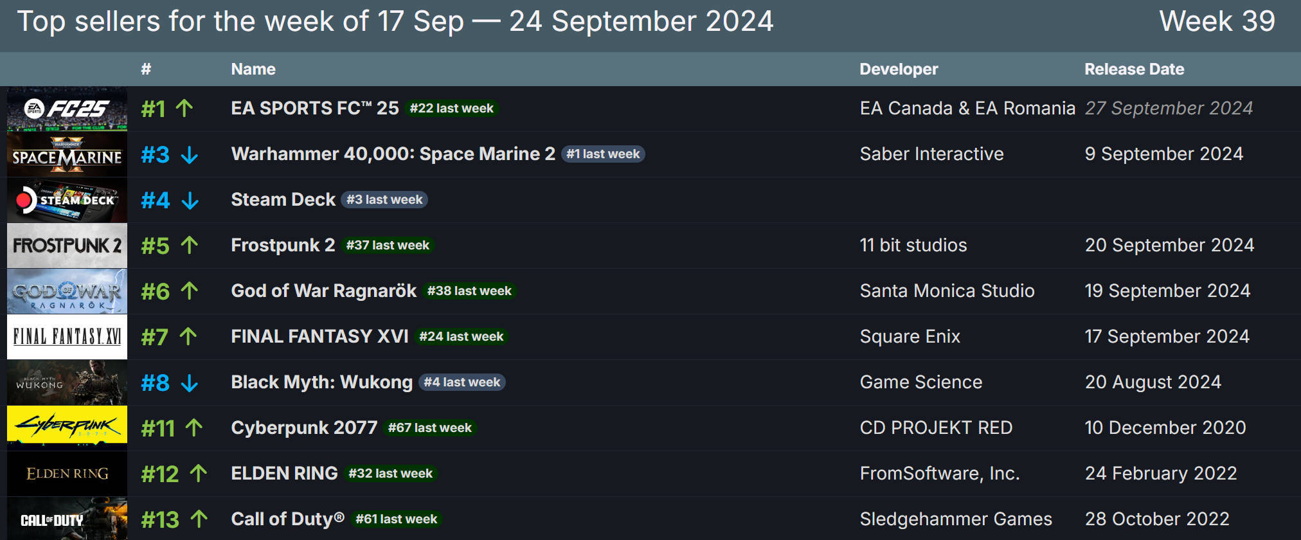This screenshot has width=1301, height=540.
Task: Click the blue down arrow beside #3
Action: (x=190, y=155)
